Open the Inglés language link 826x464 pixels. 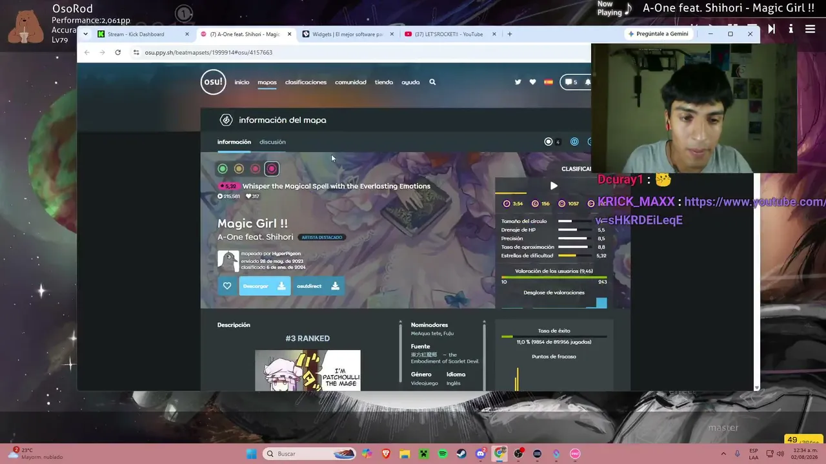click(454, 383)
